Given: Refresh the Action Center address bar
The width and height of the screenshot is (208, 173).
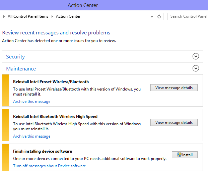Looking at the screenshot, I should [159, 16].
